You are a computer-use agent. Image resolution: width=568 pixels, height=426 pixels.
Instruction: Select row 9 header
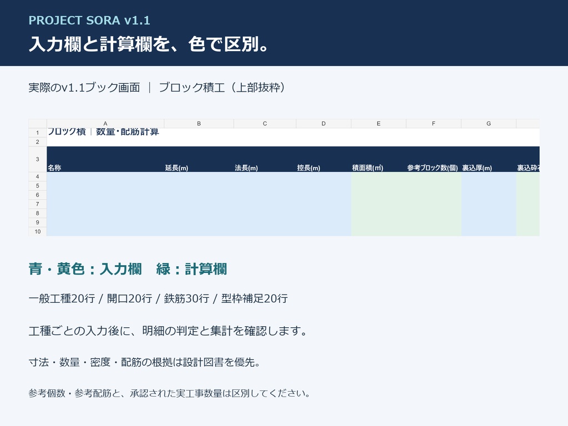tap(38, 222)
